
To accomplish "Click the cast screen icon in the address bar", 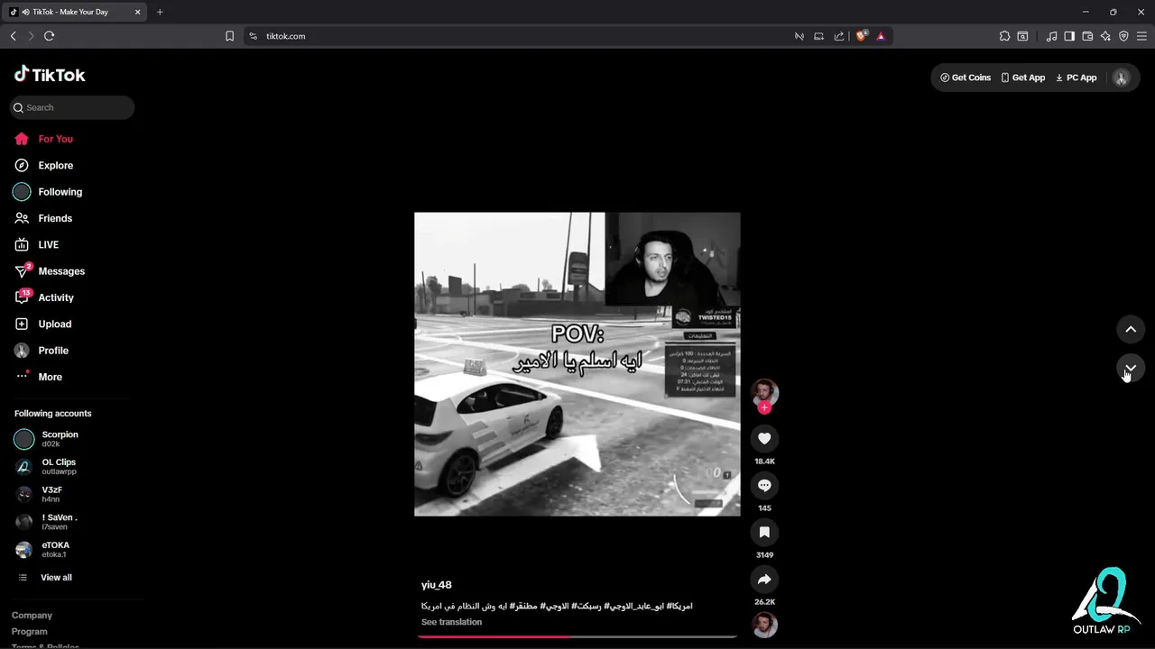I will click(819, 36).
